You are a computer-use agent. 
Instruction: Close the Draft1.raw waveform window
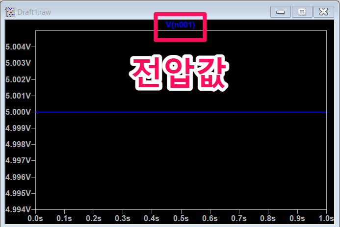323,12
